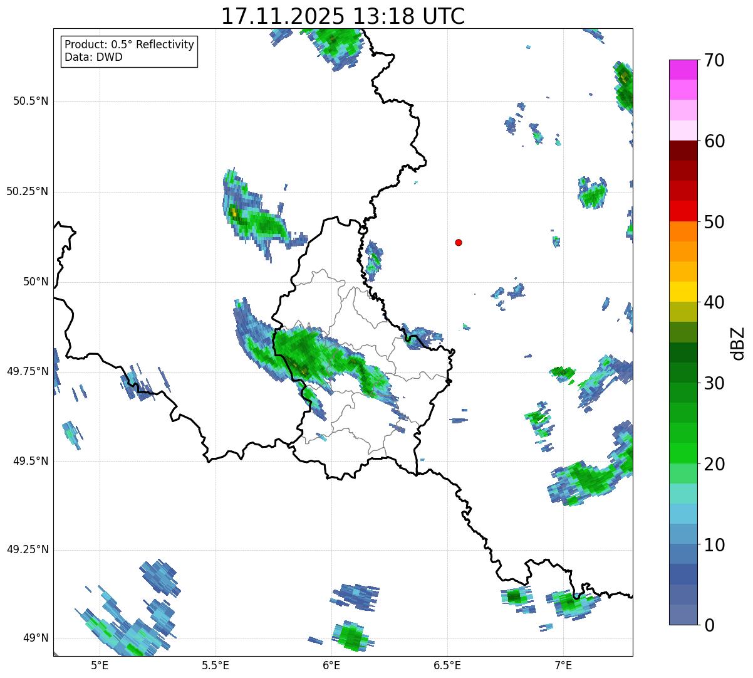Screen dimensions: 753x678
Task: Click the 7°E longitude tick label
Action: point(563,665)
